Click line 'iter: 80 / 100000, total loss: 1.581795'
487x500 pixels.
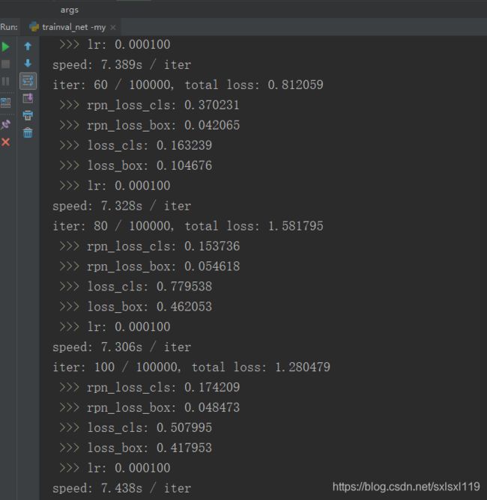[188, 226]
